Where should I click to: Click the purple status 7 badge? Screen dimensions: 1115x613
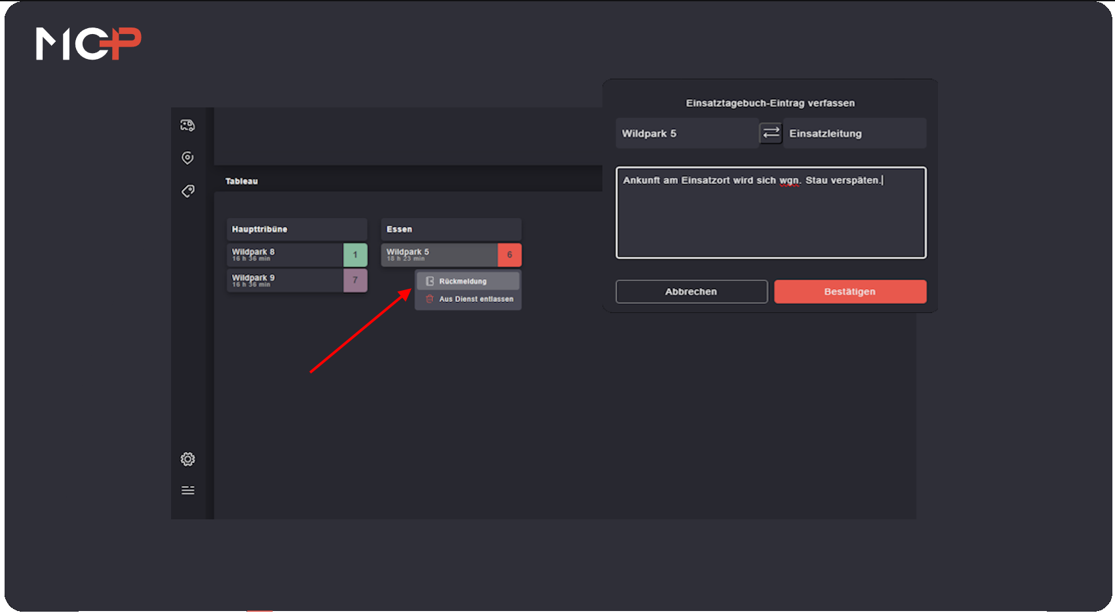click(x=355, y=280)
